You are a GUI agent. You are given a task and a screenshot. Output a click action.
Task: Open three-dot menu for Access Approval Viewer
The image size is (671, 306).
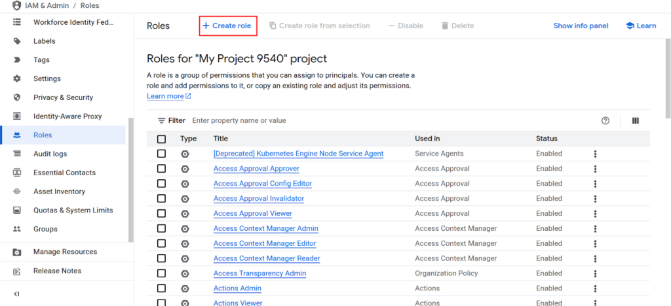595,214
